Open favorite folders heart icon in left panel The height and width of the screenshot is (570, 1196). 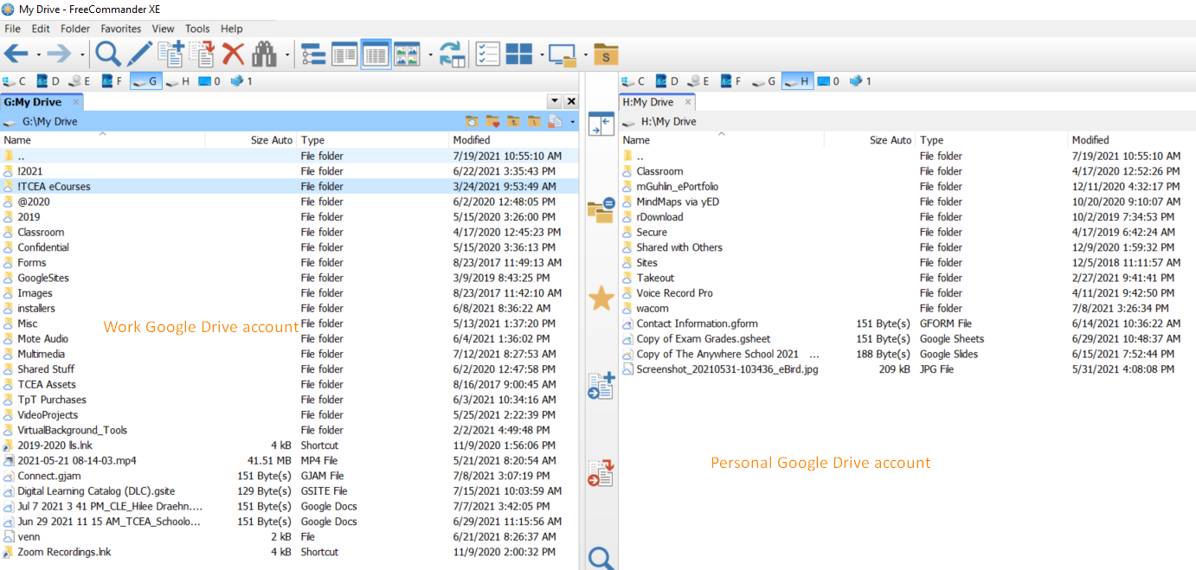point(492,122)
